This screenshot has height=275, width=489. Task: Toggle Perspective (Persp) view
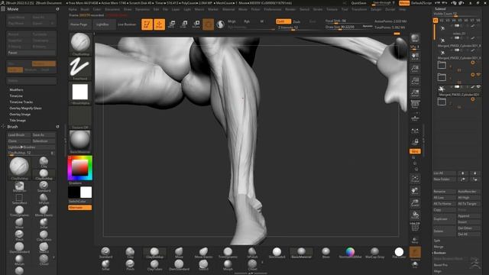click(x=415, y=105)
